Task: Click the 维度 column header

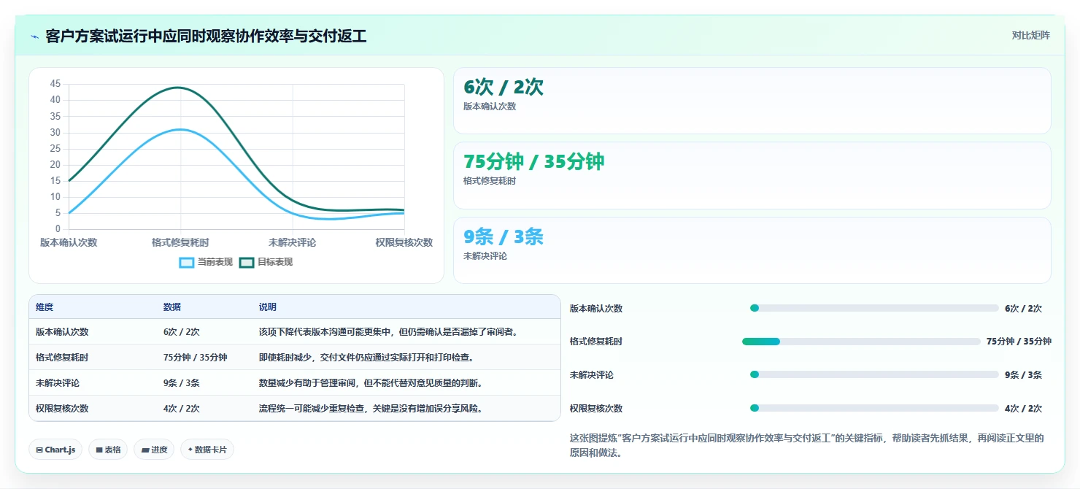Action: point(45,307)
